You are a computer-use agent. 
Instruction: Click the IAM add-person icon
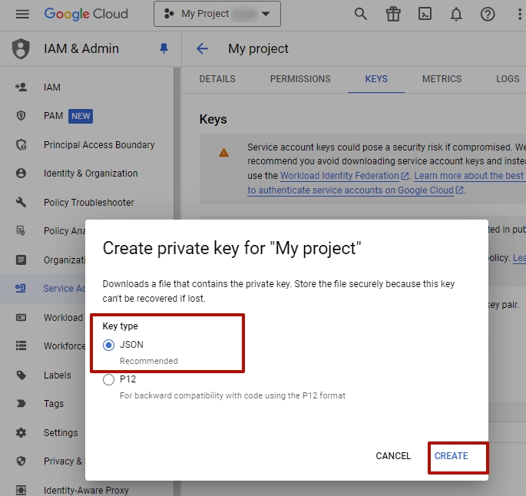click(x=21, y=88)
